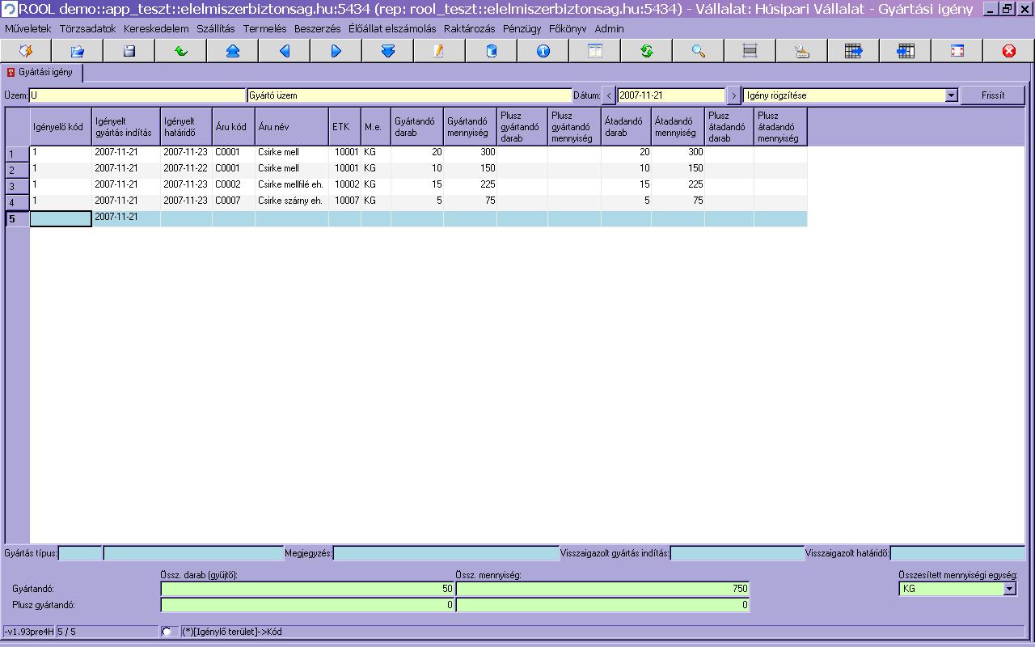Open the Összesített mennyiségi egység KG dropdown

(x=1009, y=589)
